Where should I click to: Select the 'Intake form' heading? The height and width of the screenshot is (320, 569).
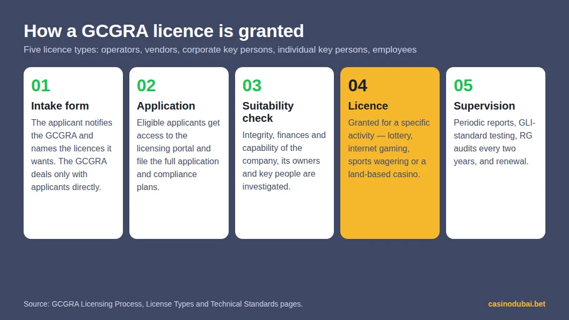point(60,106)
